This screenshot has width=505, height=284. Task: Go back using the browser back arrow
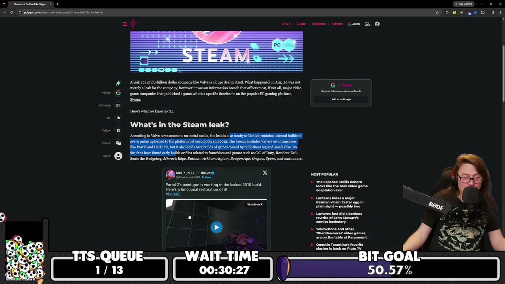pos(4,12)
